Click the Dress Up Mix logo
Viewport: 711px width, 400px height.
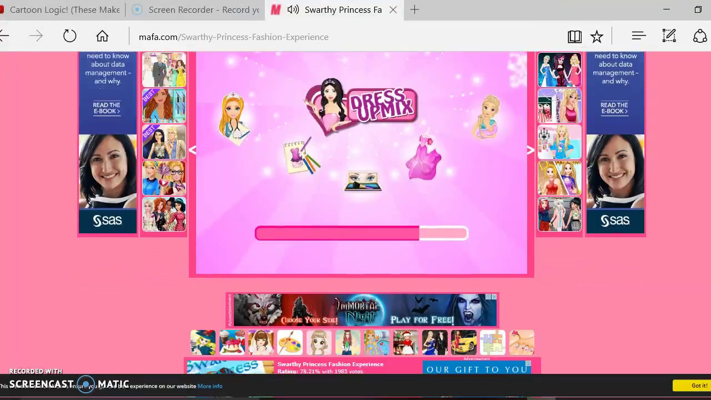point(361,106)
